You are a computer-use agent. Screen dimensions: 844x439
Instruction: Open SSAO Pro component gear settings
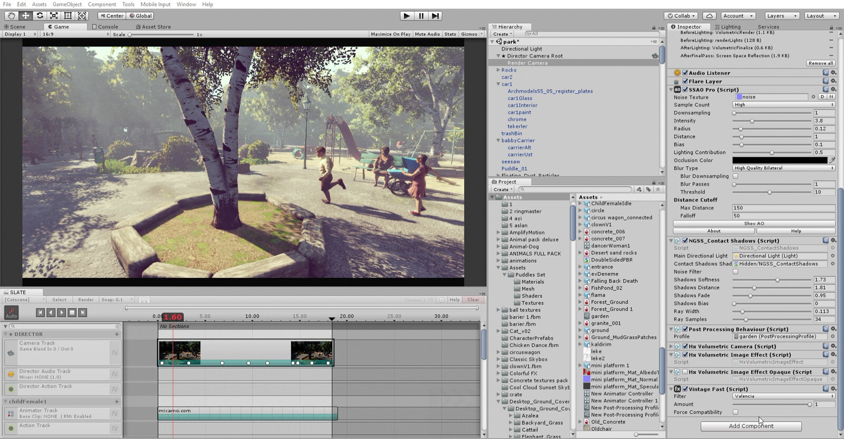tap(833, 90)
